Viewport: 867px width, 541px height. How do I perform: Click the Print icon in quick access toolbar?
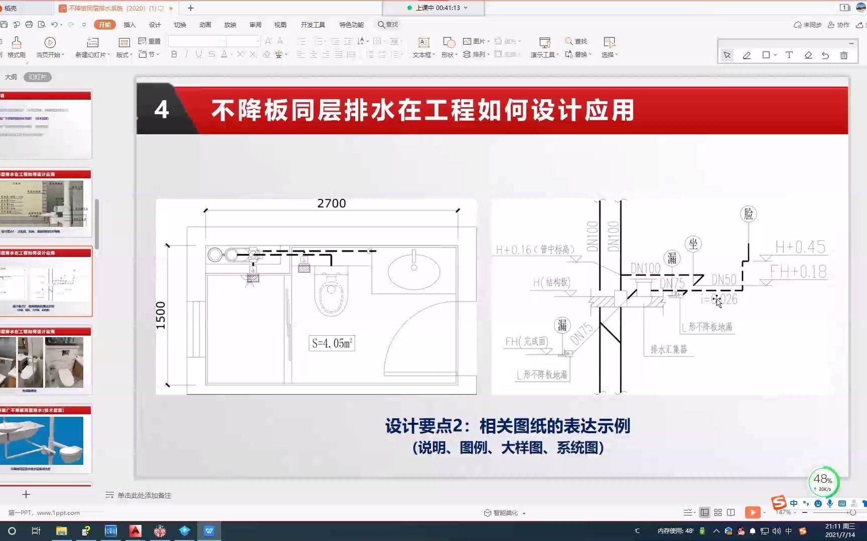29,25
